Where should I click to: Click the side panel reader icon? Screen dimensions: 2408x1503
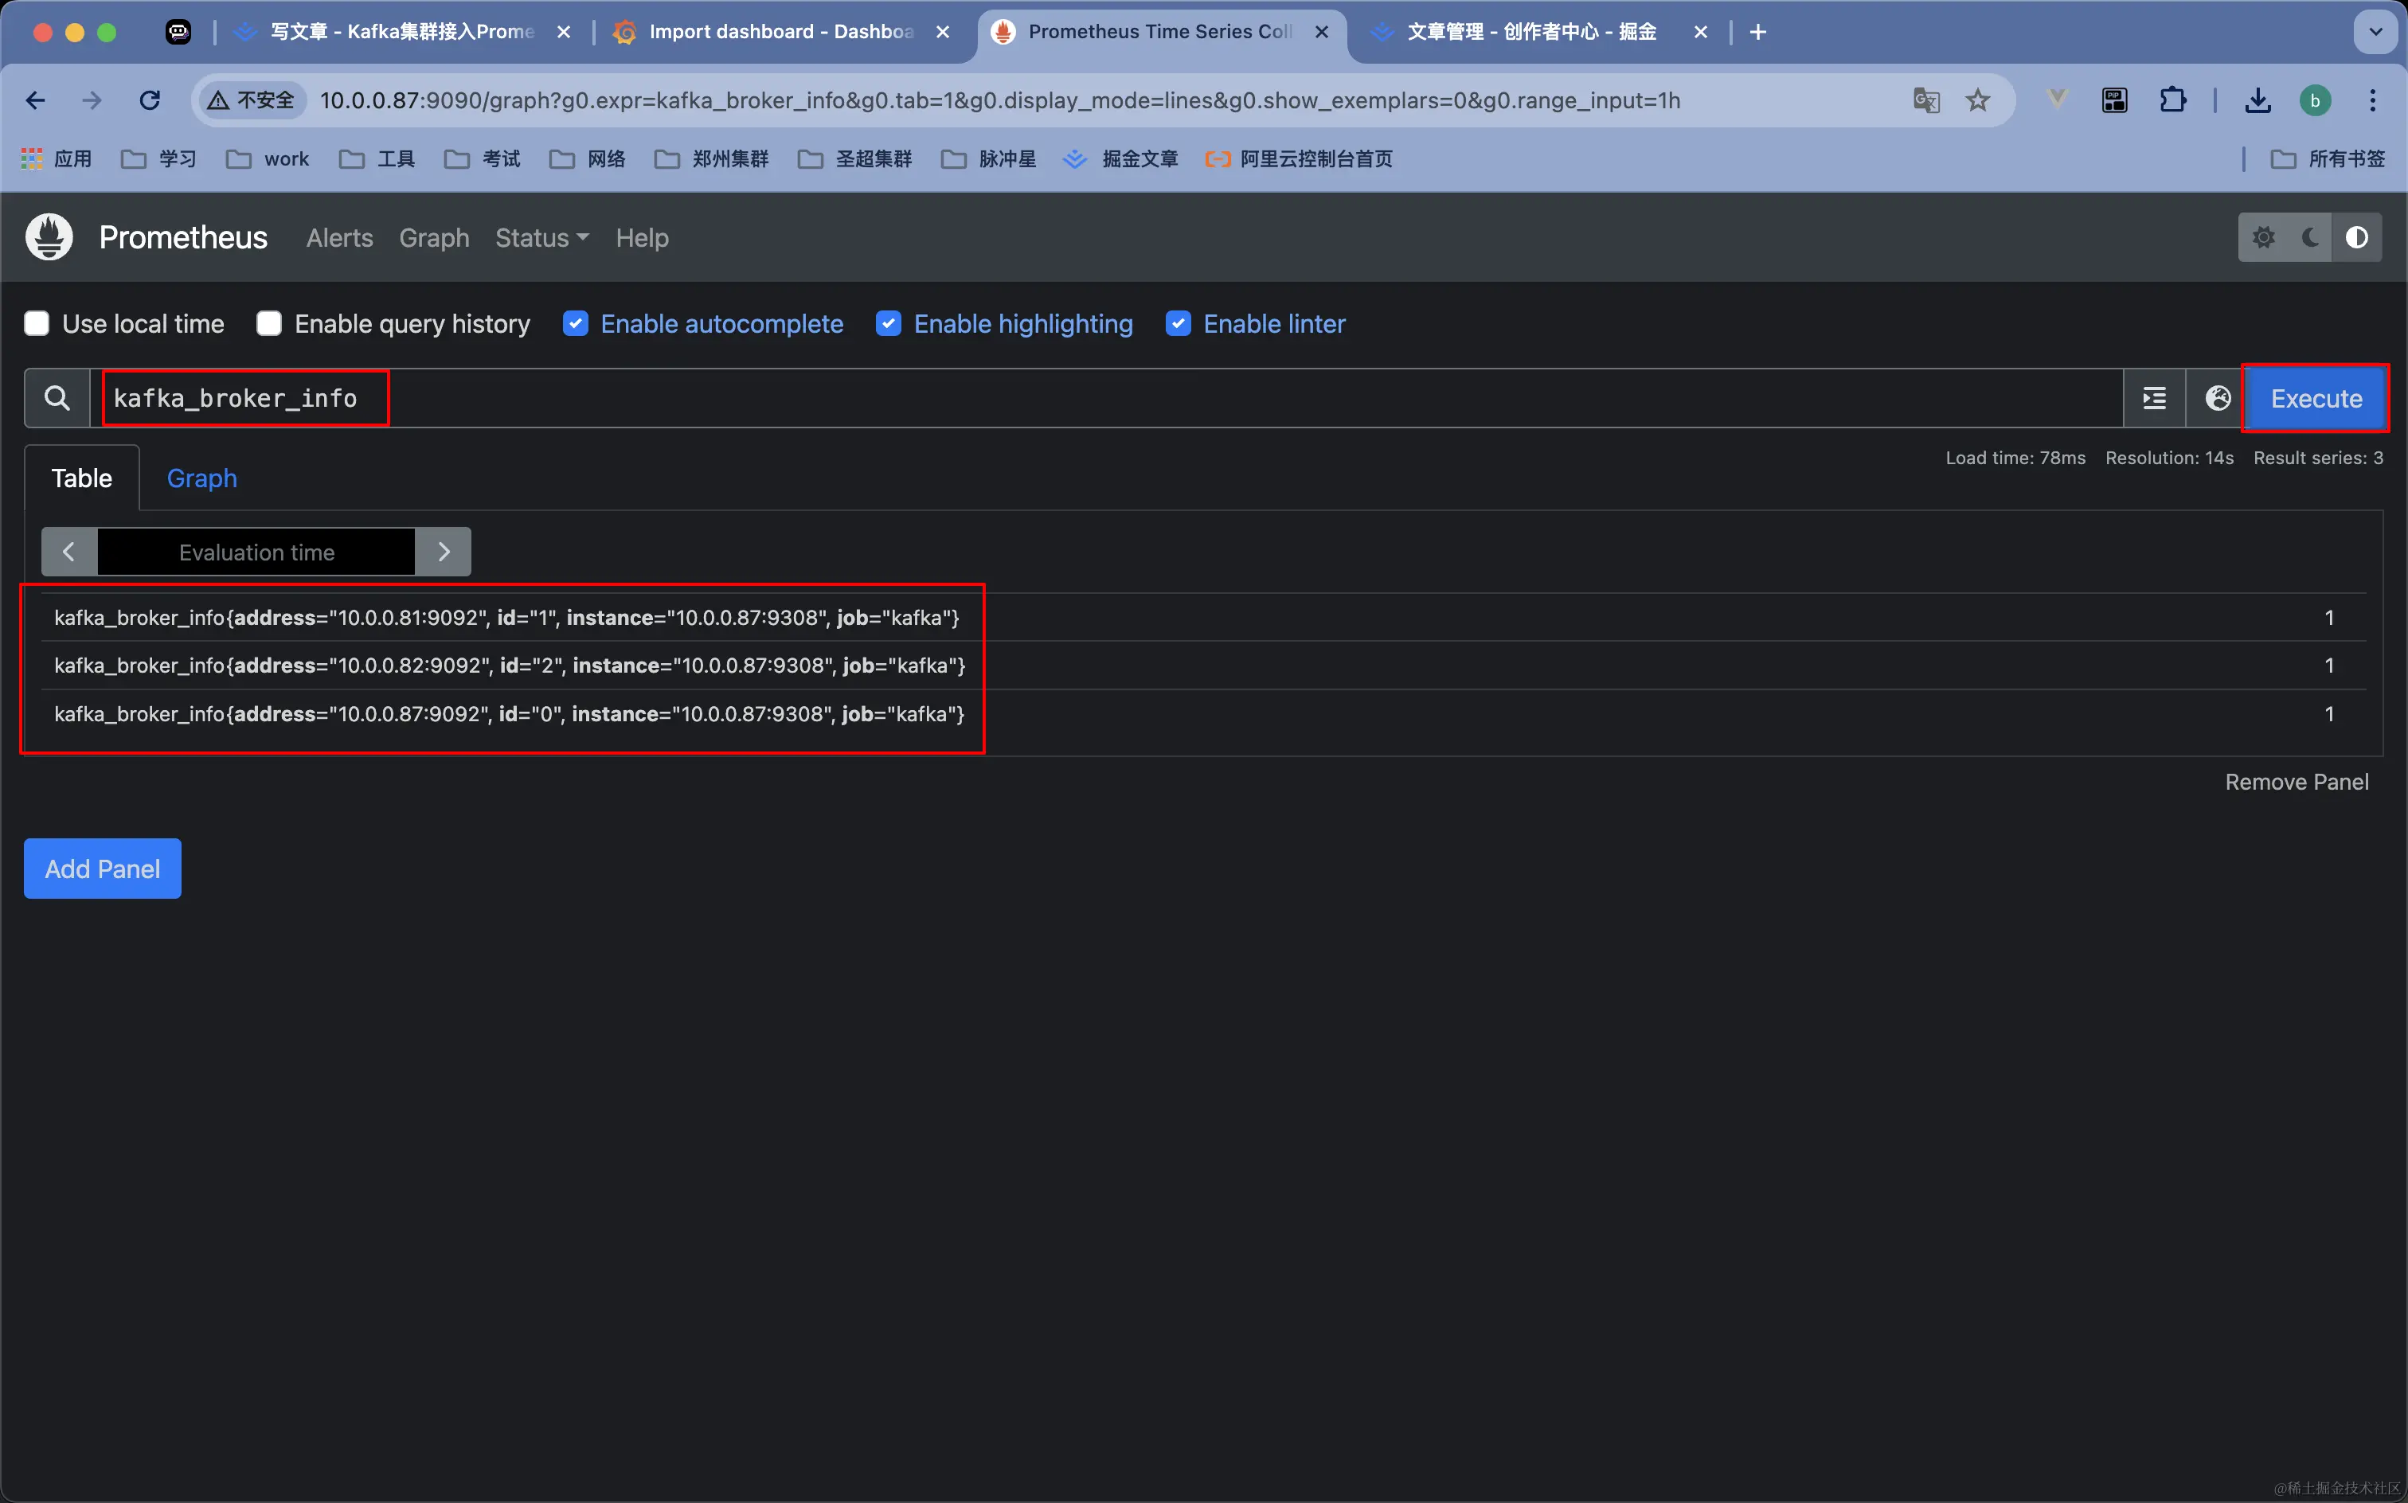pos(2115,100)
